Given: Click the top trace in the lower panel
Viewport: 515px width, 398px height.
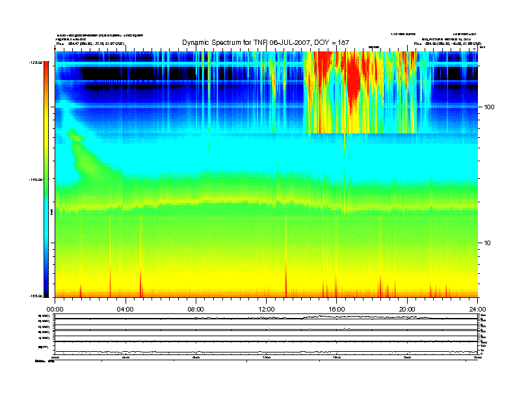Looking at the screenshot, I should click(266, 318).
